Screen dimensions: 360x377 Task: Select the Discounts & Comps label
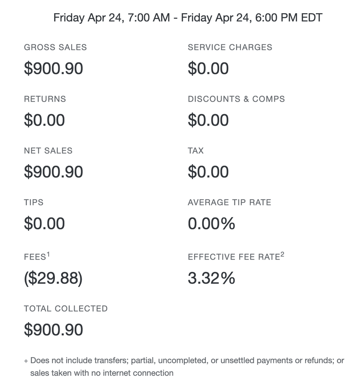pos(236,99)
